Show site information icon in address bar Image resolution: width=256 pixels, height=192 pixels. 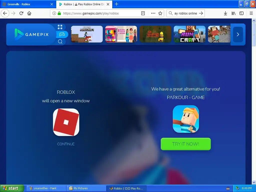pos(54,13)
